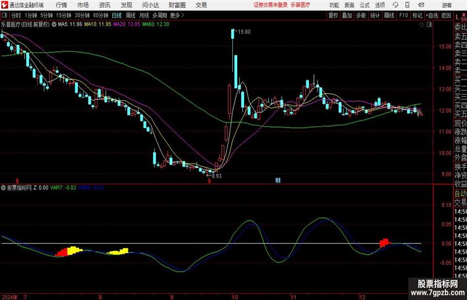Open the 资讯 menu
This screenshot has height=300, width=467.
pos(104,5)
